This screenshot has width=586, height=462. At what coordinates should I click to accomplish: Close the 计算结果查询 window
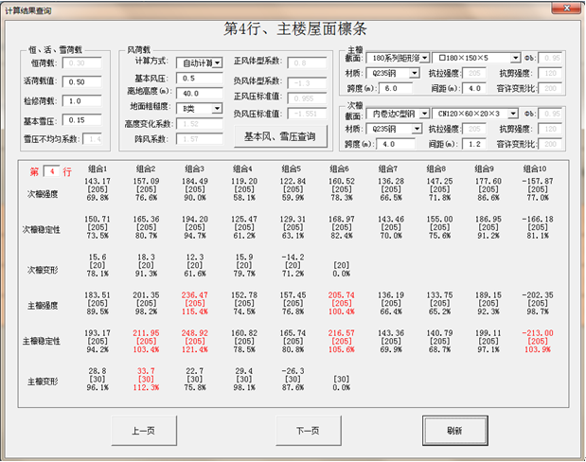pos(567,9)
